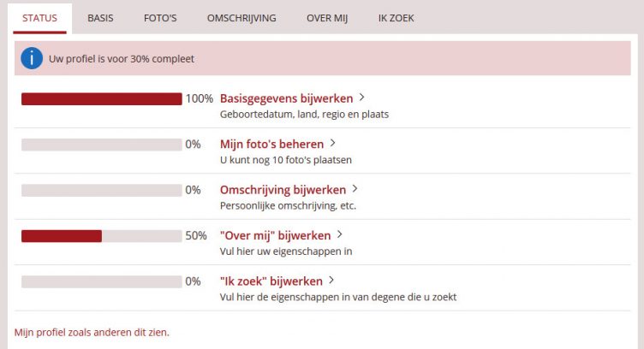Click the 100% Basisgegevens progress bar

[102, 98]
